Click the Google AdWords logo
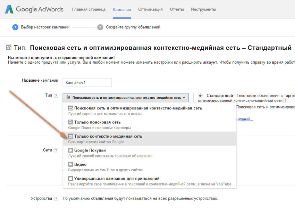The width and height of the screenshot is (295, 212). click(34, 9)
